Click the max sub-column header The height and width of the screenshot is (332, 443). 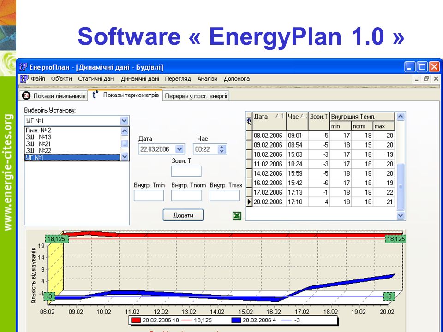(x=383, y=126)
